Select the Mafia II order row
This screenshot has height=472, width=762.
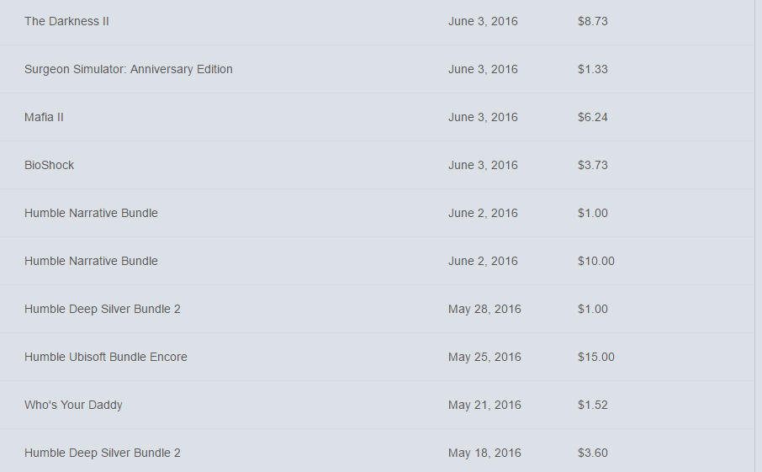point(44,117)
